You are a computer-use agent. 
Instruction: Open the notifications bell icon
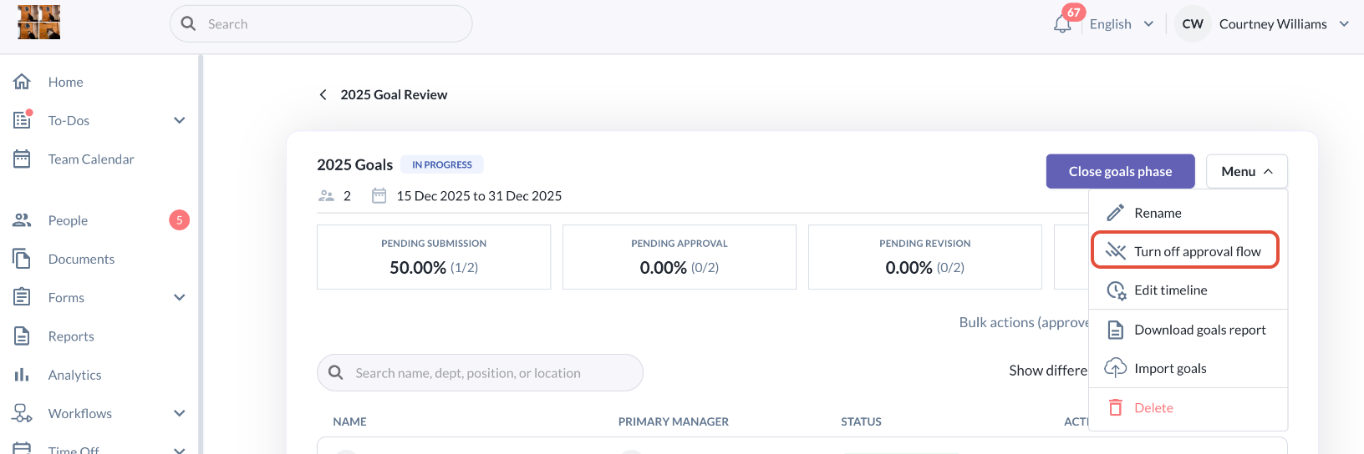[1062, 24]
